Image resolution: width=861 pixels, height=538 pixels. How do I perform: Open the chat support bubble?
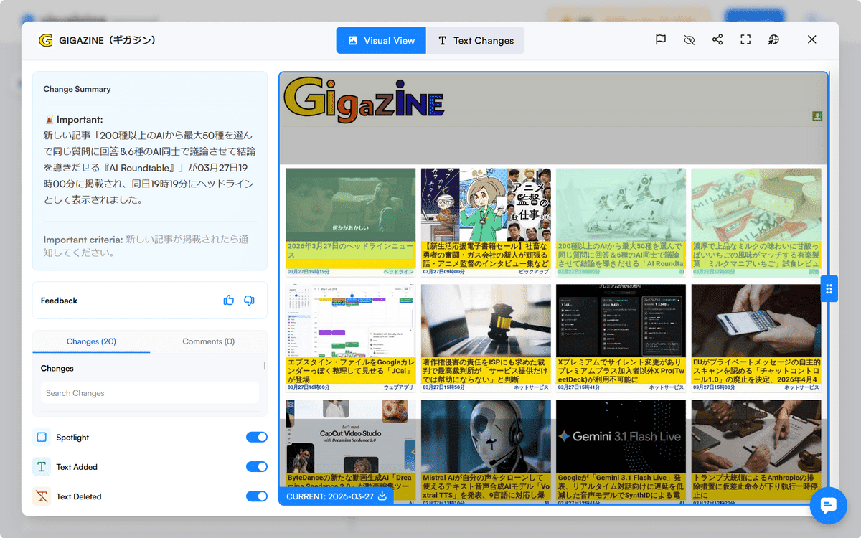(828, 505)
